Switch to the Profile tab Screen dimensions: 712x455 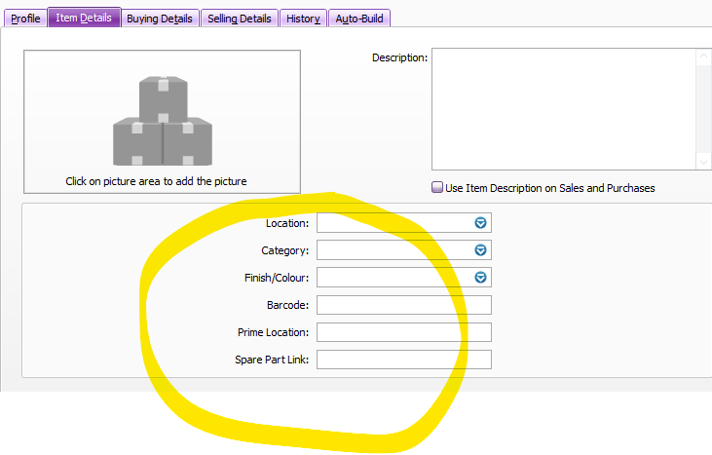point(25,19)
